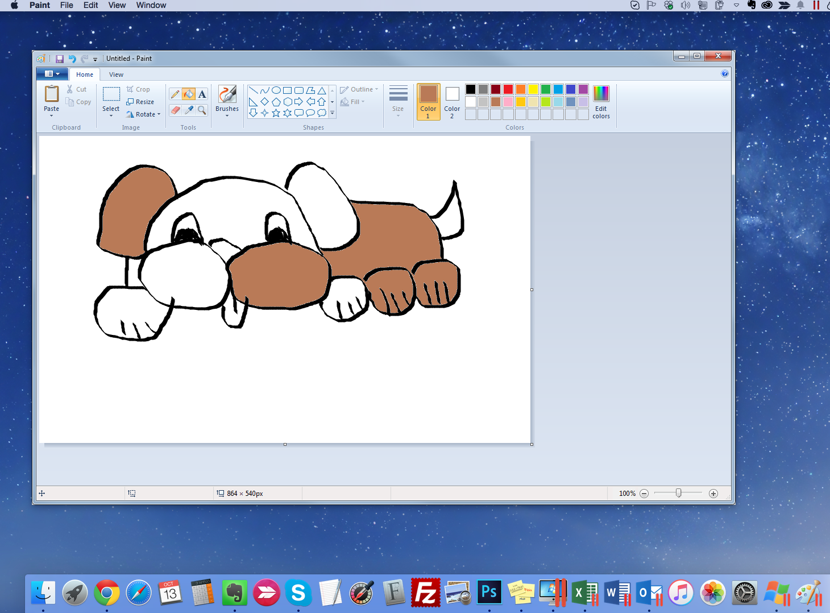This screenshot has width=830, height=613.
Task: Select the Pencil tool
Action: coord(176,93)
